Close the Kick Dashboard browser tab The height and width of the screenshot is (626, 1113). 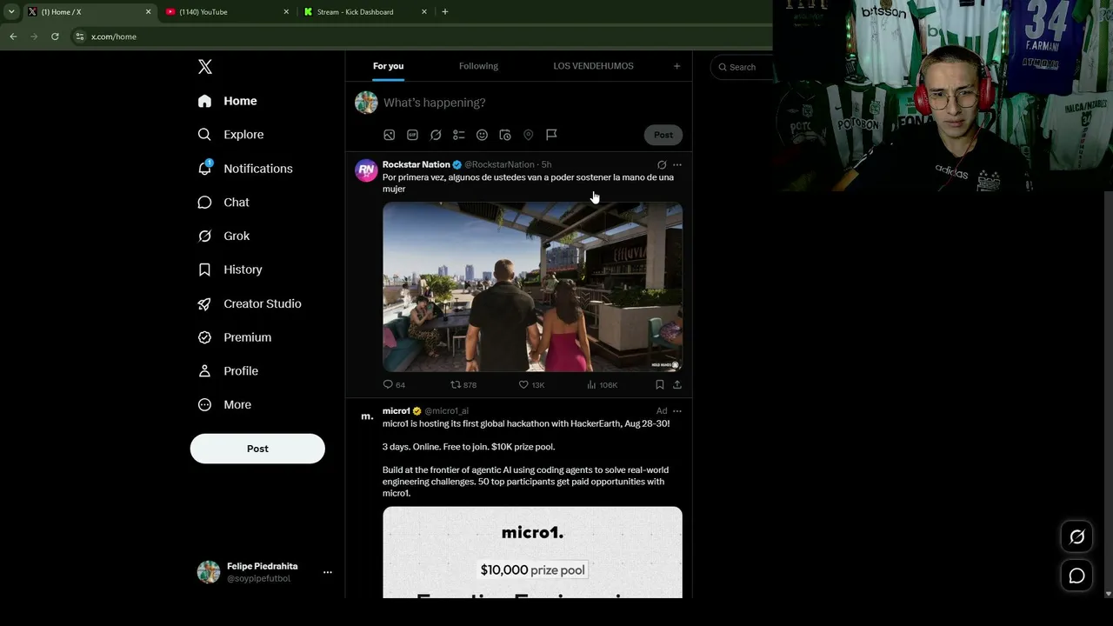click(424, 12)
